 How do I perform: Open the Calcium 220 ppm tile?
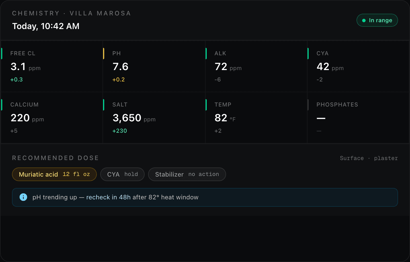click(x=52, y=118)
